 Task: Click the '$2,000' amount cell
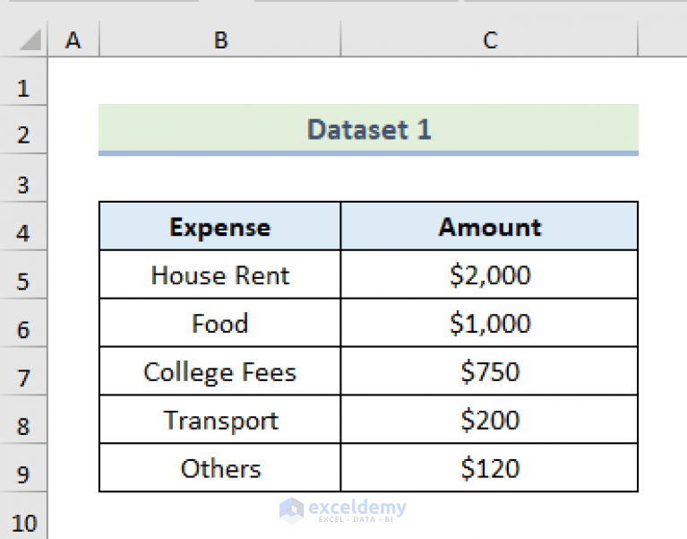(x=489, y=274)
